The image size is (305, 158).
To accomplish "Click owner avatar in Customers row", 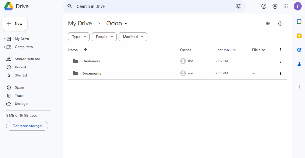I will [183, 61].
